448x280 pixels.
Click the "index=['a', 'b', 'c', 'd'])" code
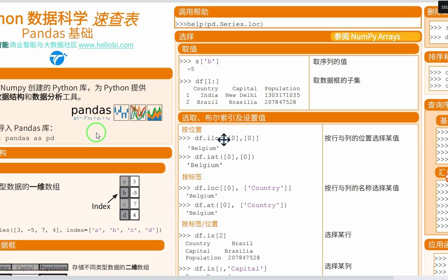[114, 230]
